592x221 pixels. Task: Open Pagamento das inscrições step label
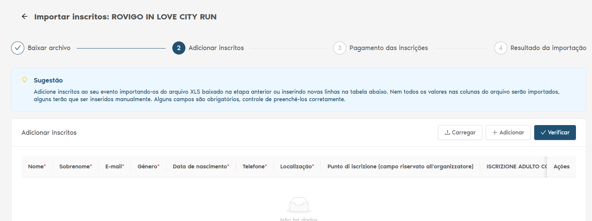pos(388,48)
